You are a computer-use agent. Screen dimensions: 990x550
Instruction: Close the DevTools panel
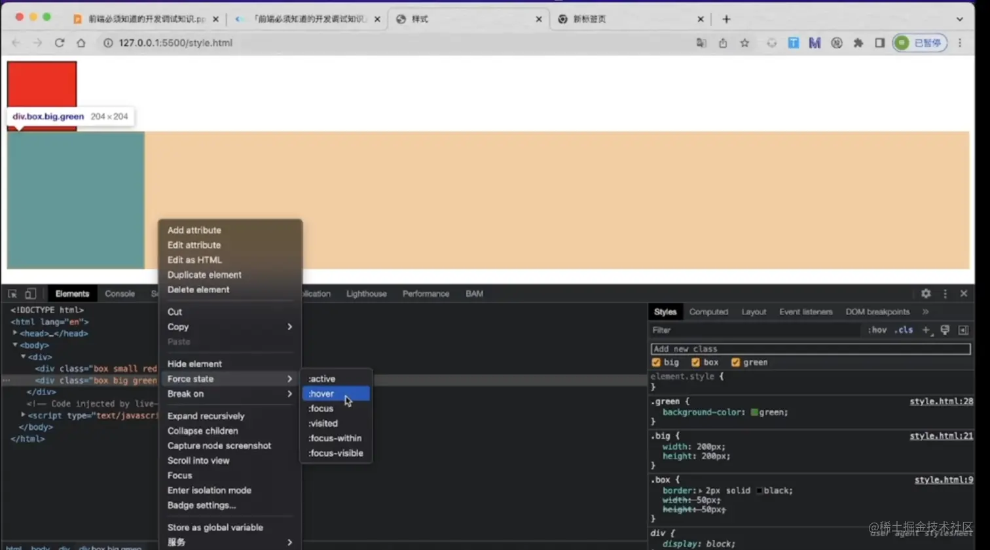click(x=964, y=294)
